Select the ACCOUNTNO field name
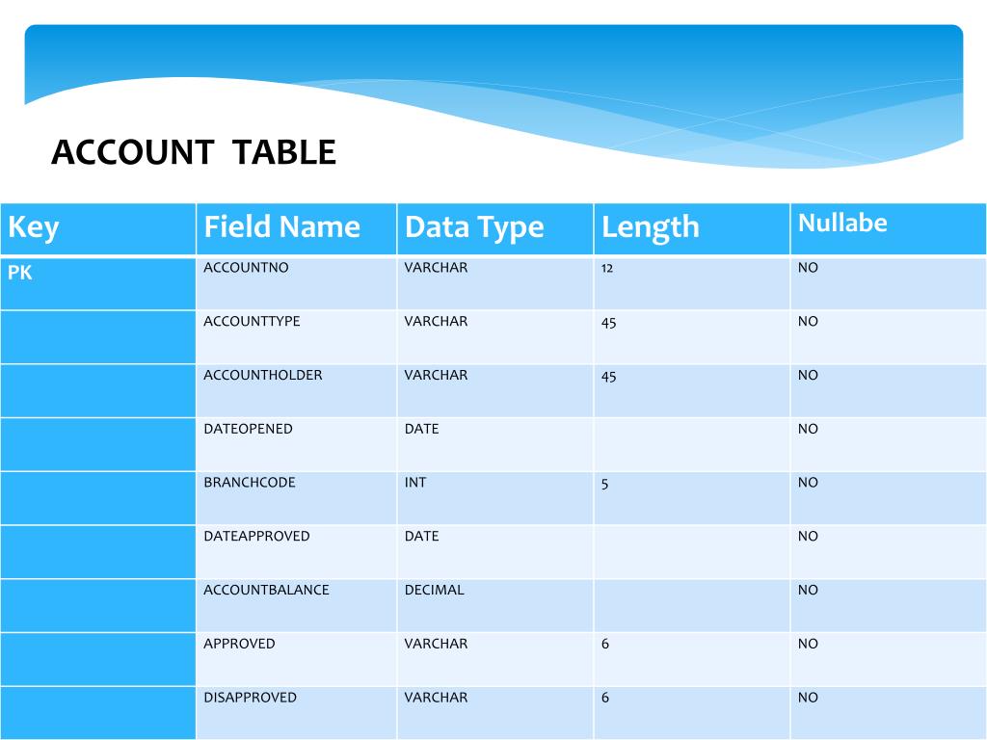 (246, 268)
